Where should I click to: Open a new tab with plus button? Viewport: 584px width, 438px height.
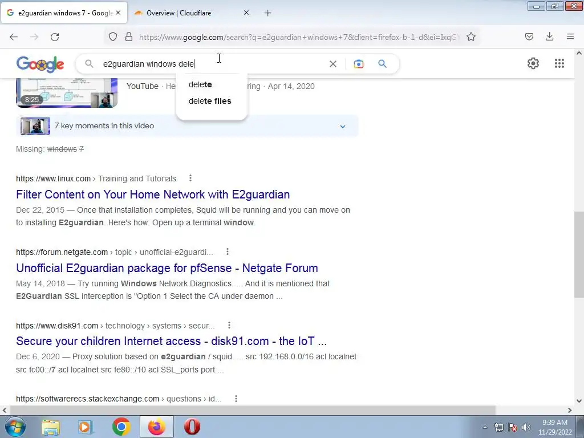pos(268,13)
